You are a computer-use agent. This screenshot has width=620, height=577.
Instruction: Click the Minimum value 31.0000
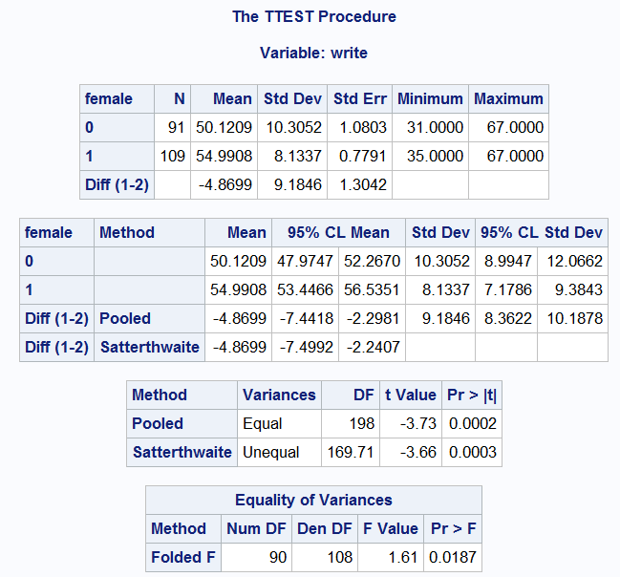[435, 127]
